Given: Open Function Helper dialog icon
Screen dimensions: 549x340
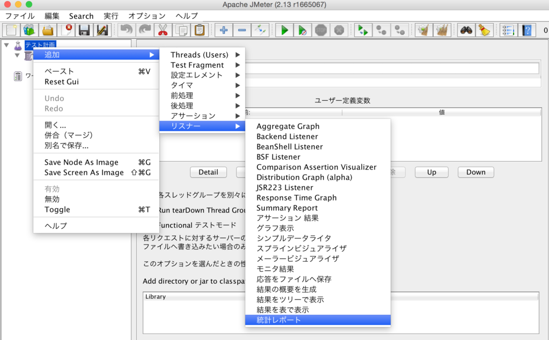Looking at the screenshot, I should tap(508, 30).
